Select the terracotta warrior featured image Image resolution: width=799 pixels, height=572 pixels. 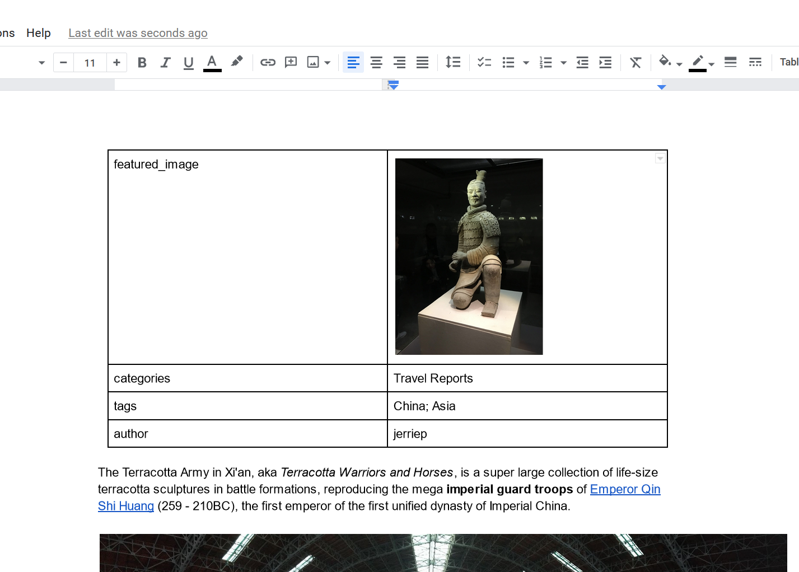(x=469, y=256)
